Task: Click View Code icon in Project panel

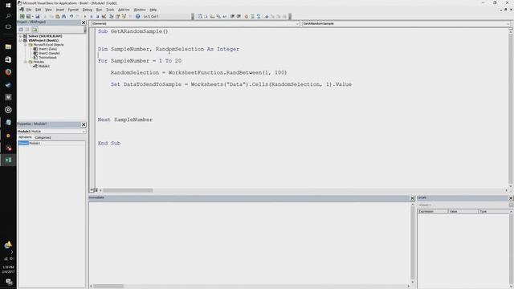Action: (x=21, y=29)
